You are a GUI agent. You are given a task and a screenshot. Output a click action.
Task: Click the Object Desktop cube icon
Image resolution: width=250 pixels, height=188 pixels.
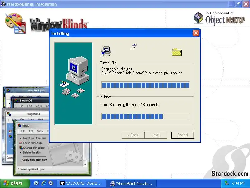tap(198, 18)
